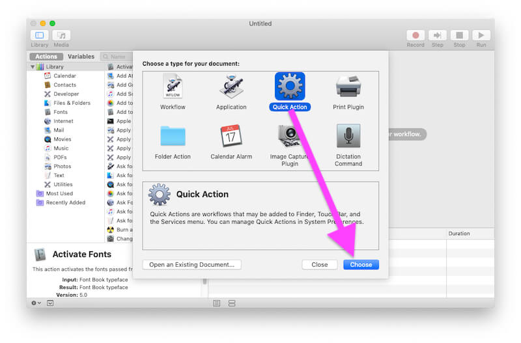Show the workflow variables split view
Image resolution: width=521 pixels, height=343 pixels.
(232, 303)
